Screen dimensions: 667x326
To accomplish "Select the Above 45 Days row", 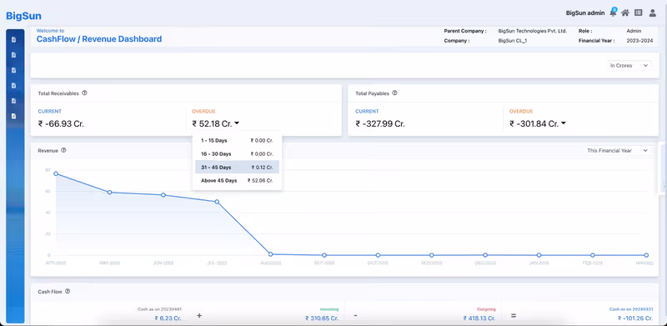I will pos(237,180).
